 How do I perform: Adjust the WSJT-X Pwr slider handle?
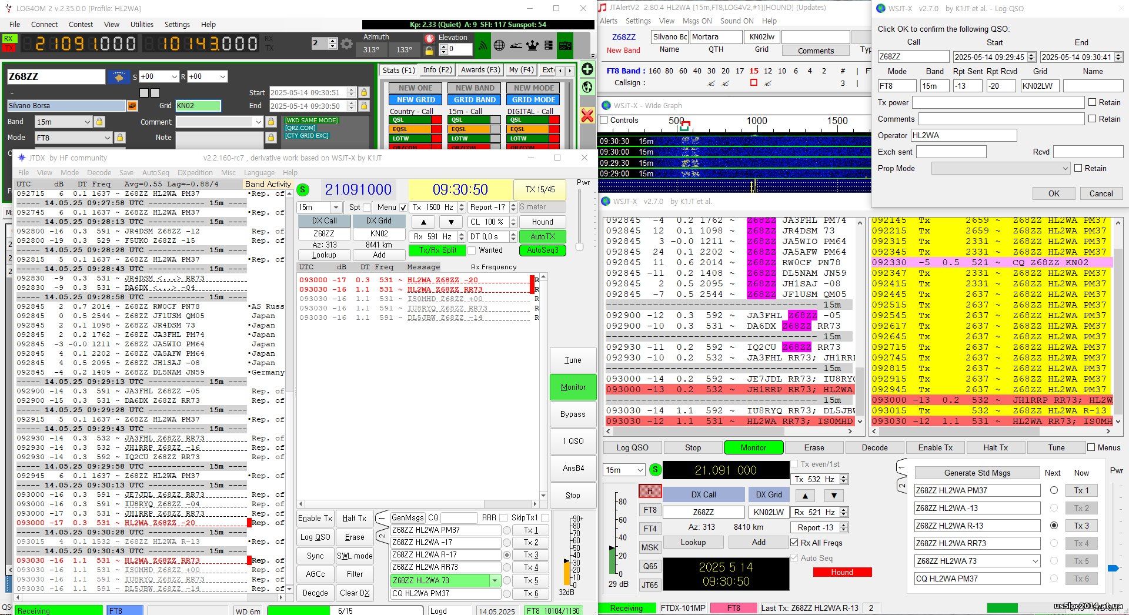click(x=1113, y=569)
